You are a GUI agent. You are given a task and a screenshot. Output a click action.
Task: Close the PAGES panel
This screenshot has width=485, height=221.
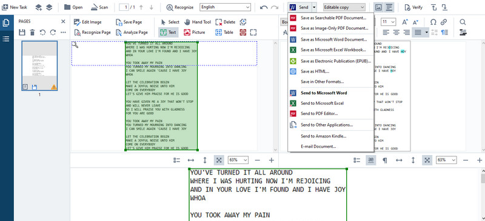pyautogui.click(x=63, y=21)
